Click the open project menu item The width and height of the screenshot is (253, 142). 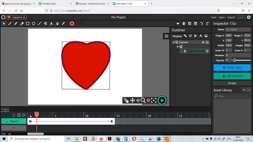pos(222,17)
